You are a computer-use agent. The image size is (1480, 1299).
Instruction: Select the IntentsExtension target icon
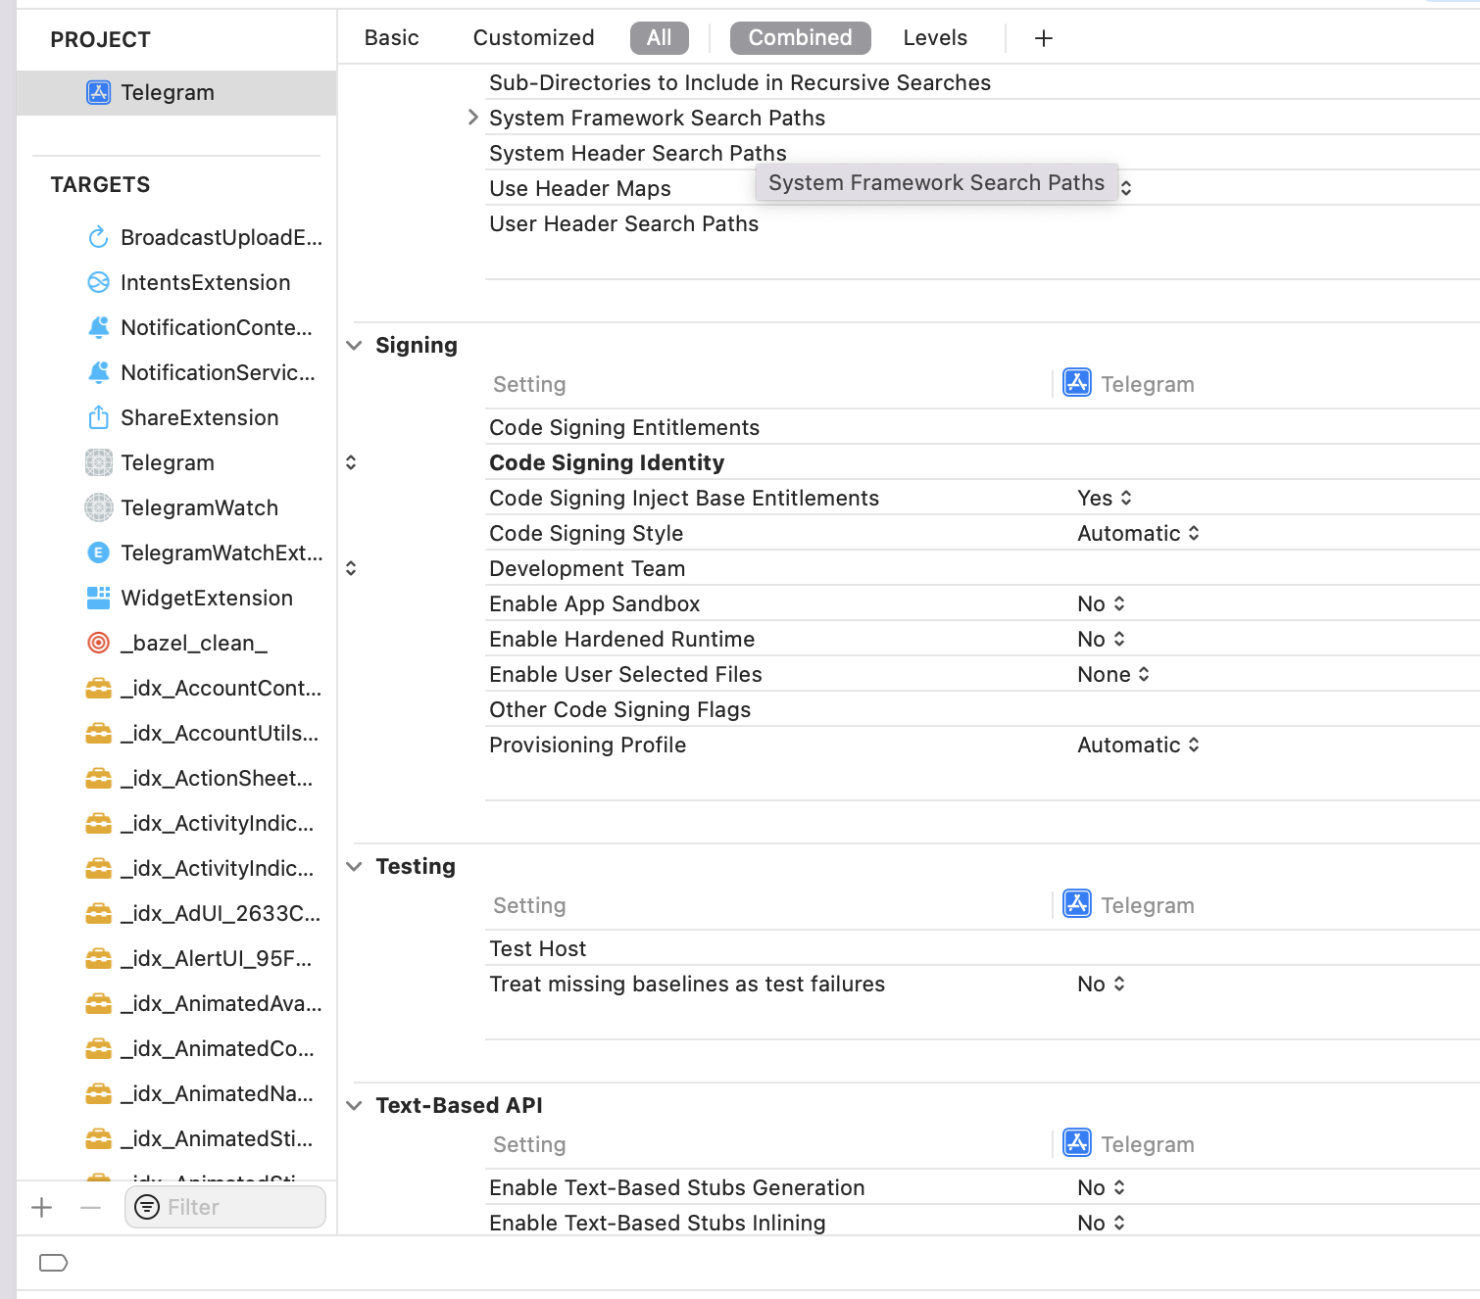pyautogui.click(x=98, y=282)
